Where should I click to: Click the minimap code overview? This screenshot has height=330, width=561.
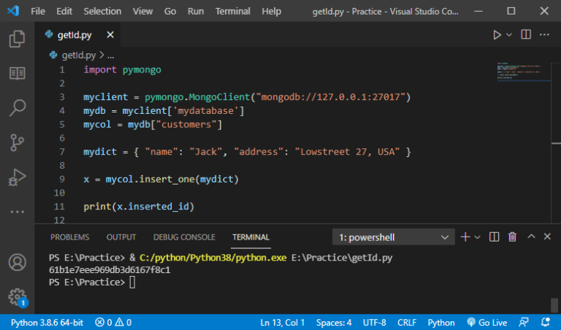[523, 72]
